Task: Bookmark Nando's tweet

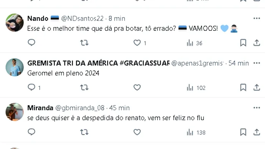Action: pos(243,43)
